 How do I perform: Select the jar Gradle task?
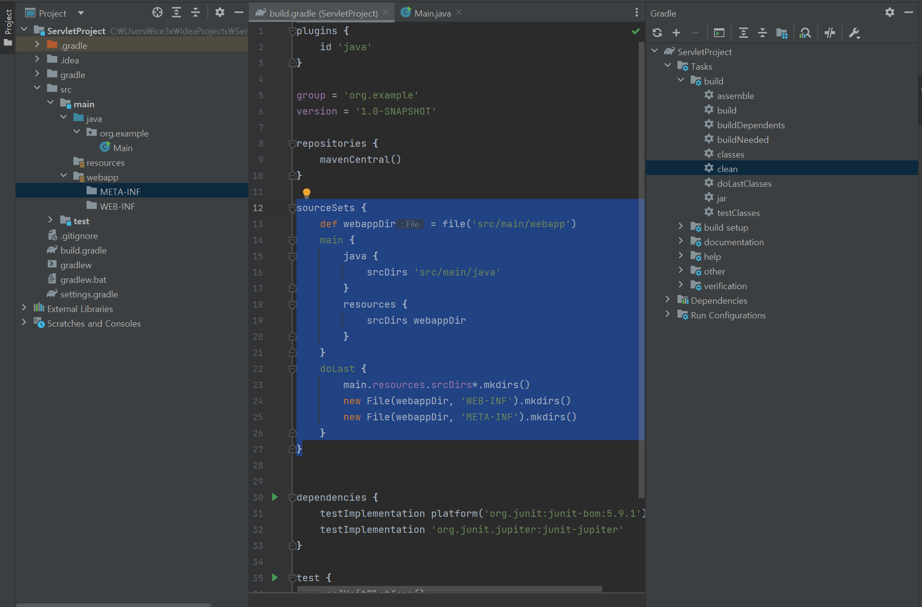pyautogui.click(x=722, y=198)
